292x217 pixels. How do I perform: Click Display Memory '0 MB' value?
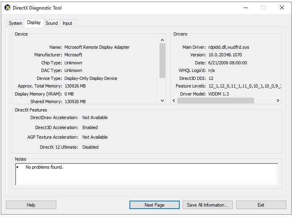click(69, 94)
